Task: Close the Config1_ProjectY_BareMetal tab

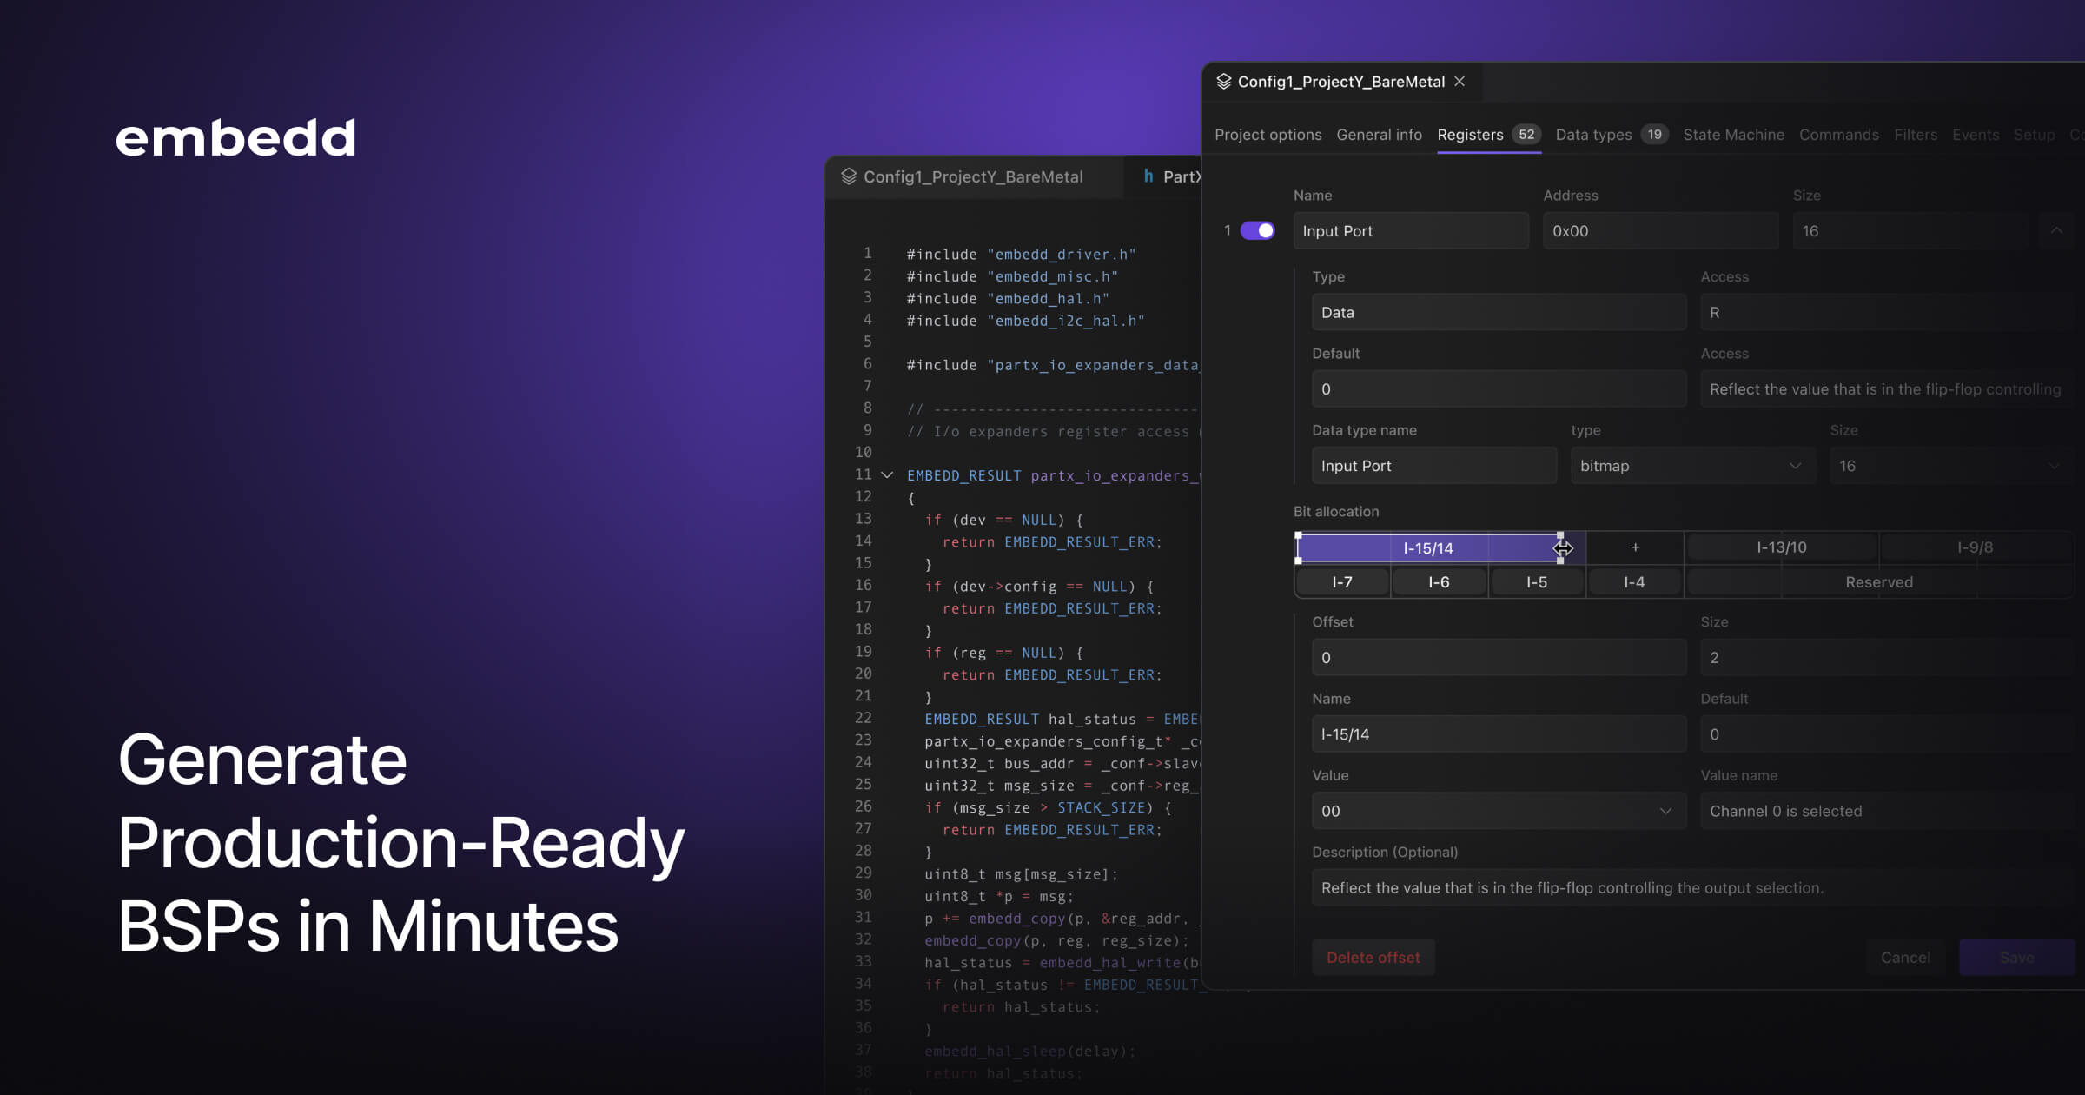Action: click(x=1459, y=82)
